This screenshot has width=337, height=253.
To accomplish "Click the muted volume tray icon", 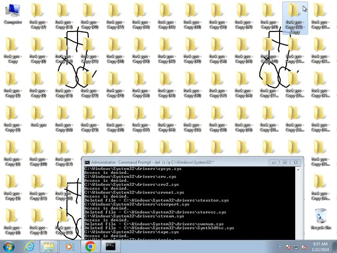I will click(x=304, y=247).
